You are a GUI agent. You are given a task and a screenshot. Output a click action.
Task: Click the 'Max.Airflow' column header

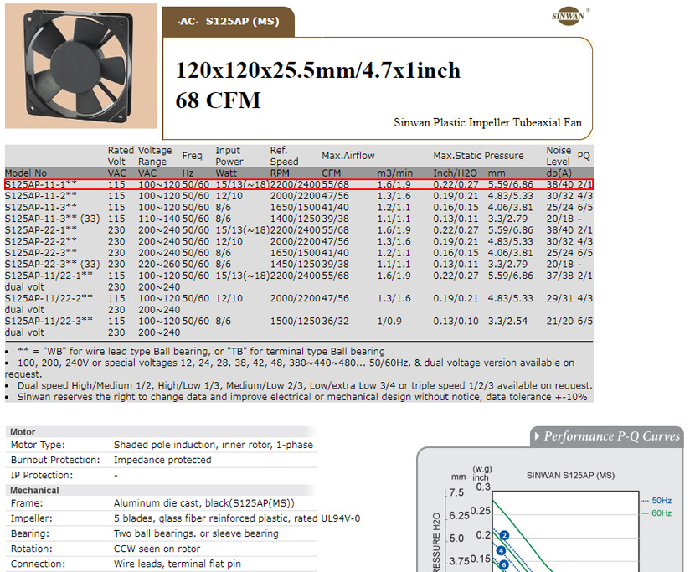[348, 156]
